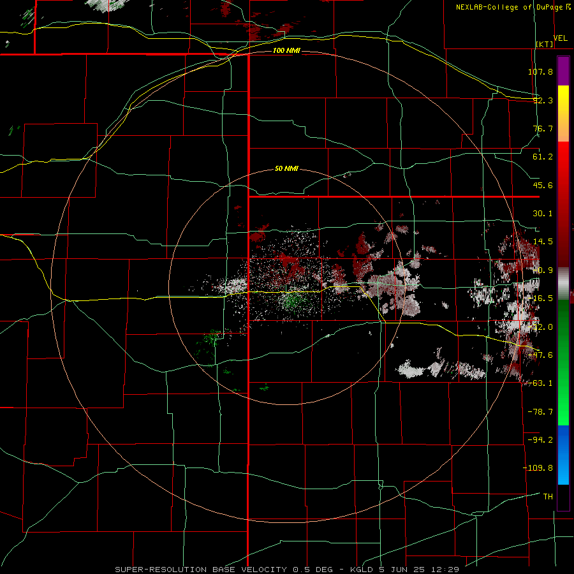Pick the yellow-orange segment of the color bar
This screenshot has width=574, height=574.
tap(563, 114)
